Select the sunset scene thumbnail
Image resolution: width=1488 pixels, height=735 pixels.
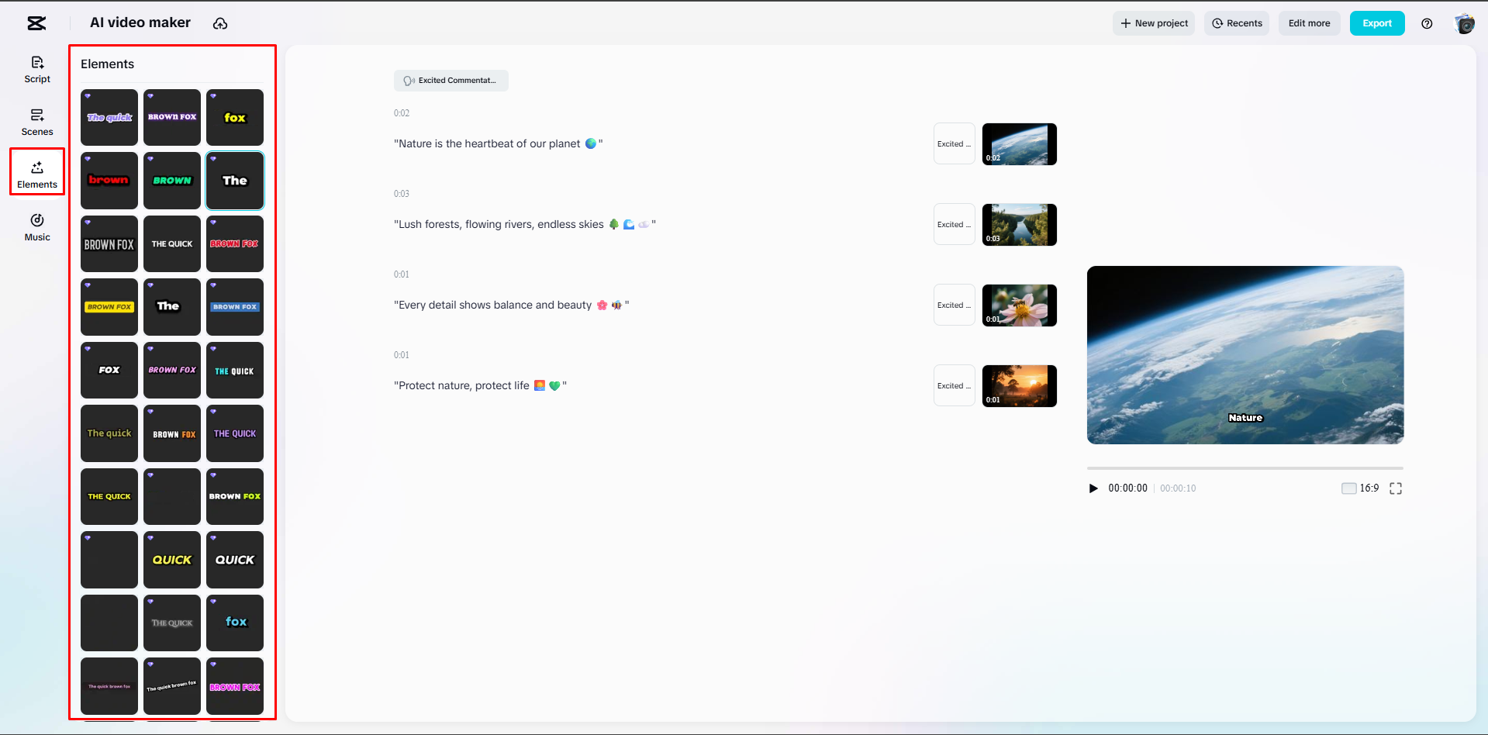click(1020, 386)
